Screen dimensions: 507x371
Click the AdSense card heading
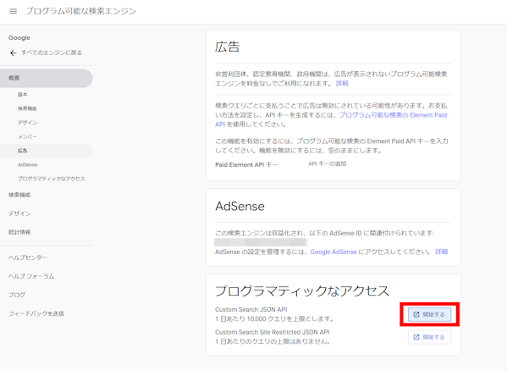click(240, 207)
